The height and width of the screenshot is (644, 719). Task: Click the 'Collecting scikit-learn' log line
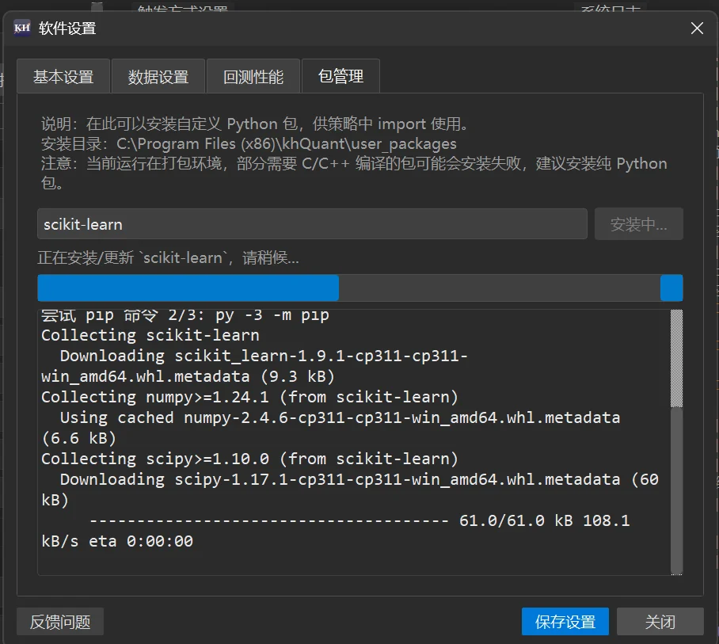point(150,335)
